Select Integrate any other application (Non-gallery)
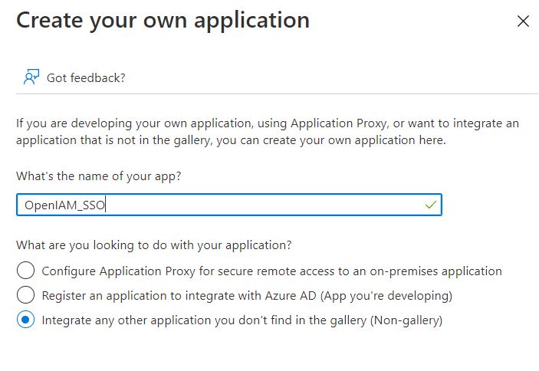The image size is (539, 371). point(25,320)
